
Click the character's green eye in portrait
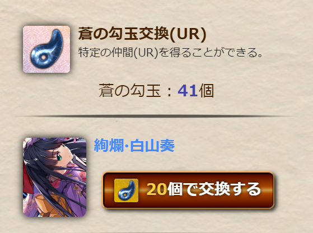pyautogui.click(x=60, y=157)
